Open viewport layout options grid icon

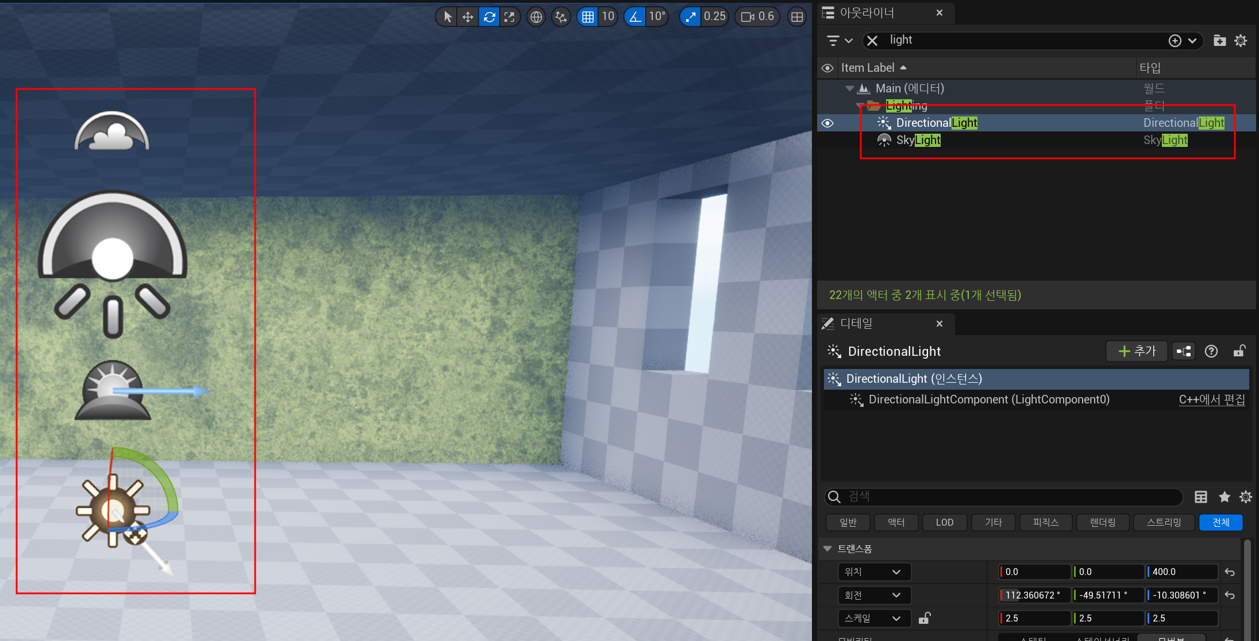click(796, 17)
